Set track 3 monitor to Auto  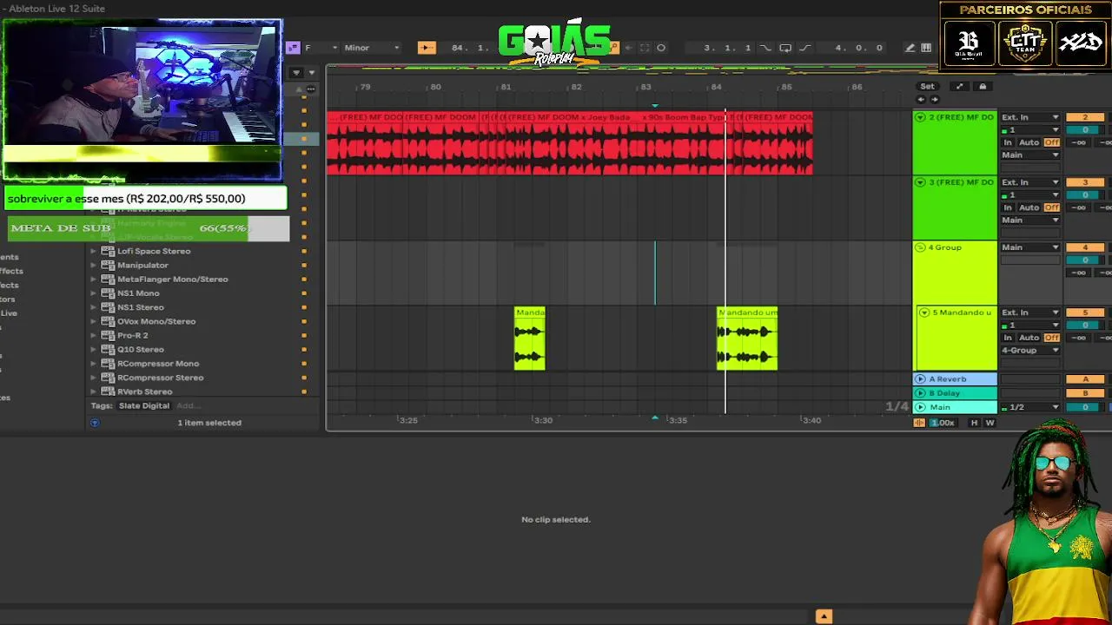point(1029,207)
